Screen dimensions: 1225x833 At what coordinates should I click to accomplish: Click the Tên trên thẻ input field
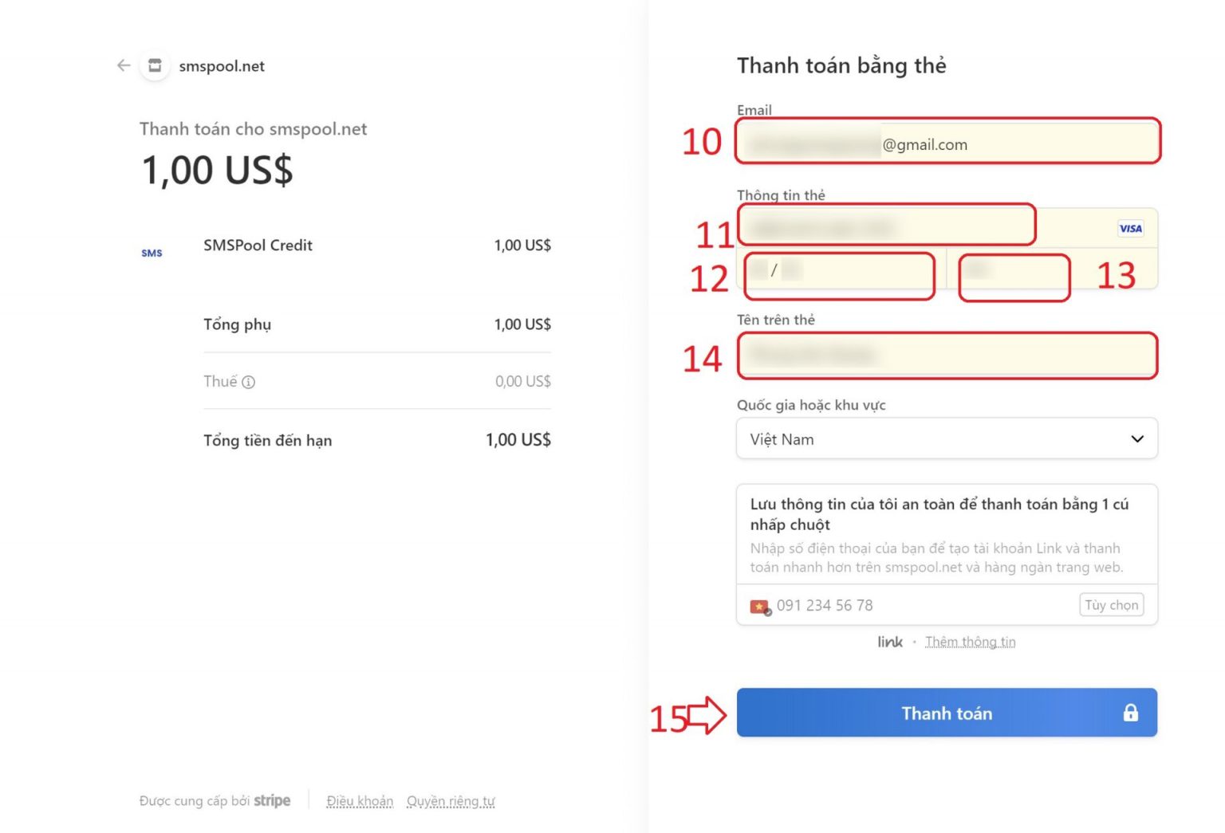946,356
